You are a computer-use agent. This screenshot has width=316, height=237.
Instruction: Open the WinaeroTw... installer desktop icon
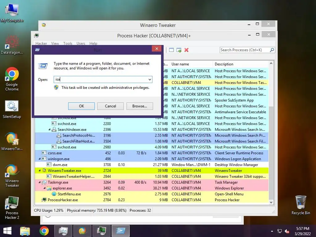(x=12, y=141)
